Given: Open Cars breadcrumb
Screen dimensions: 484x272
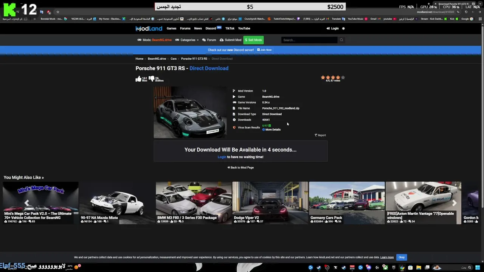Looking at the screenshot, I should (174, 59).
